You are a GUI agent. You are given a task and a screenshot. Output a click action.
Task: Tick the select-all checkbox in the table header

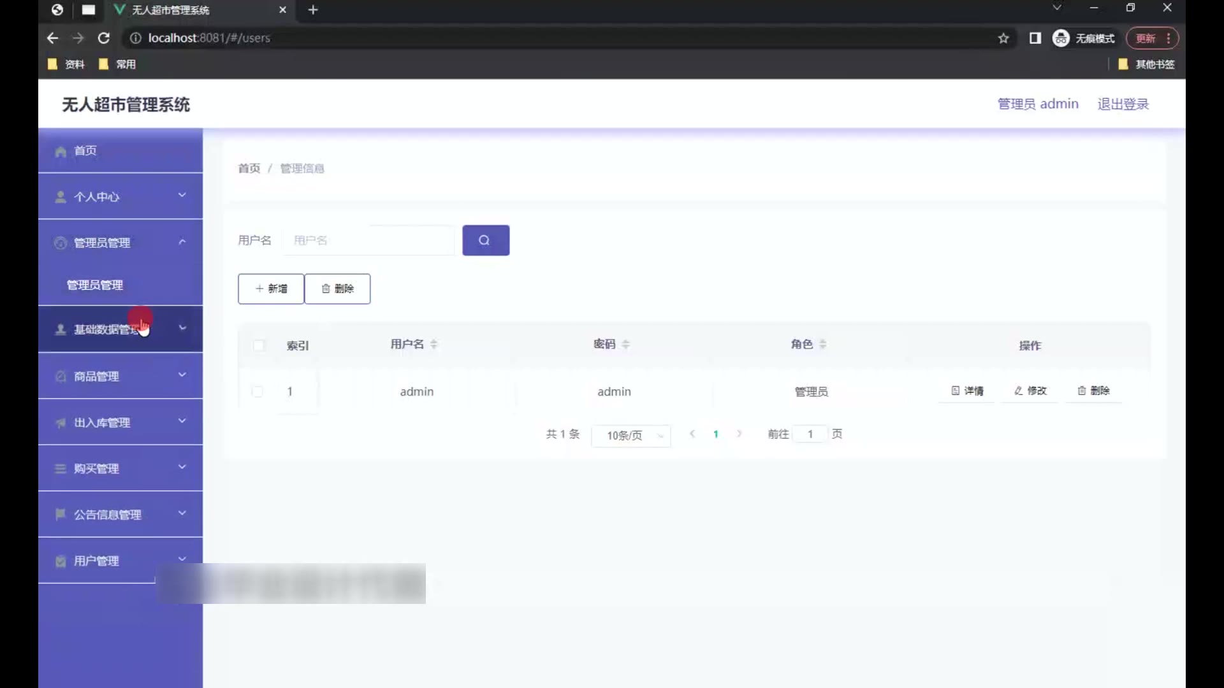(258, 345)
